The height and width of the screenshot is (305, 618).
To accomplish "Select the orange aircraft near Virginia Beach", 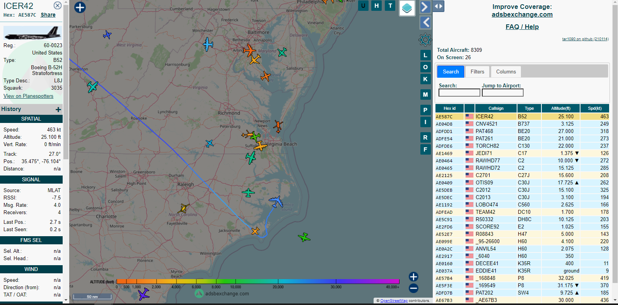I will click(260, 146).
